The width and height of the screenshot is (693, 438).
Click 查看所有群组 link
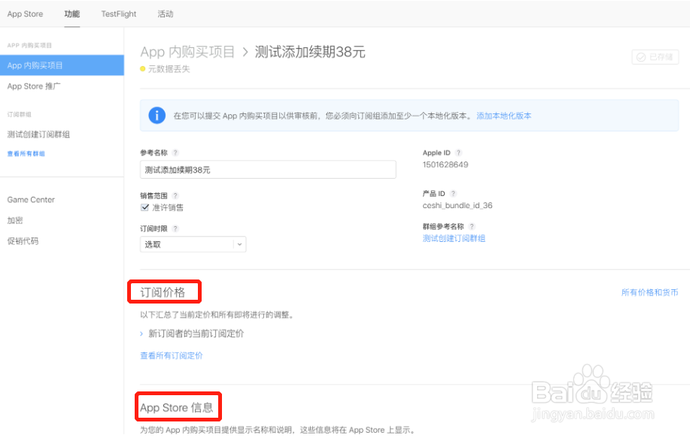tap(26, 153)
